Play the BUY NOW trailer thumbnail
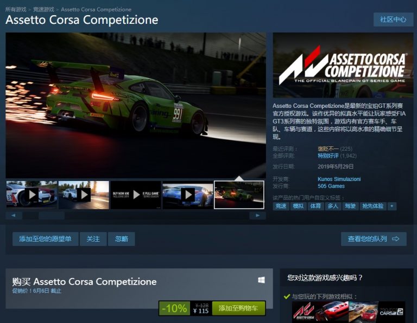This screenshot has width=417, height=323. click(x=136, y=195)
